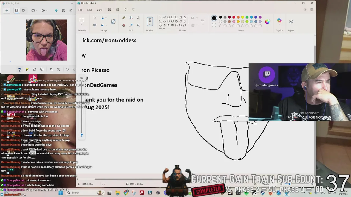
Task: Select the Pencil tool in Paint
Action: 124,18
